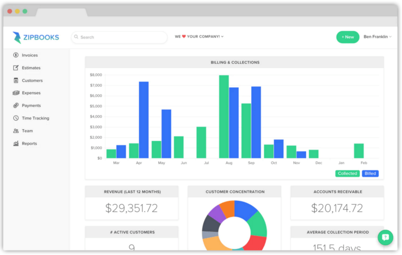Screen dimensions: 402x255
Task: Open the help chat bubble widget
Action: coord(385,237)
